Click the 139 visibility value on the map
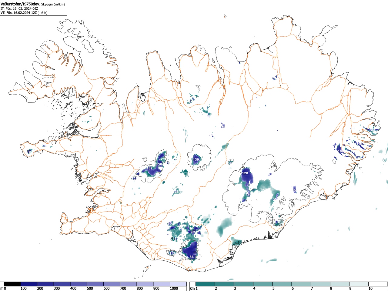 [196, 159]
